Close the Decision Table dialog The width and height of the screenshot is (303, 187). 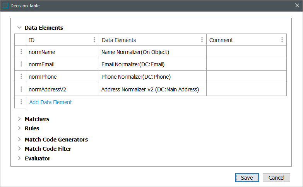[297, 6]
